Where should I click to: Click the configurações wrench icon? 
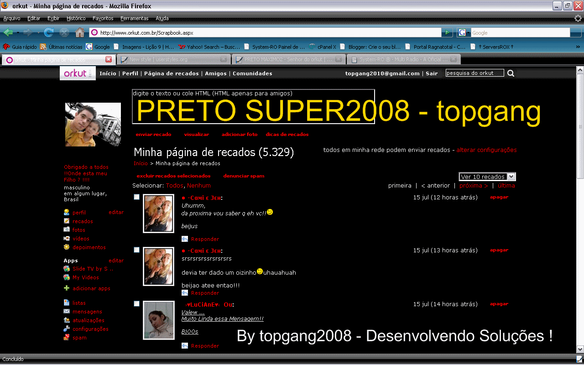click(x=67, y=328)
